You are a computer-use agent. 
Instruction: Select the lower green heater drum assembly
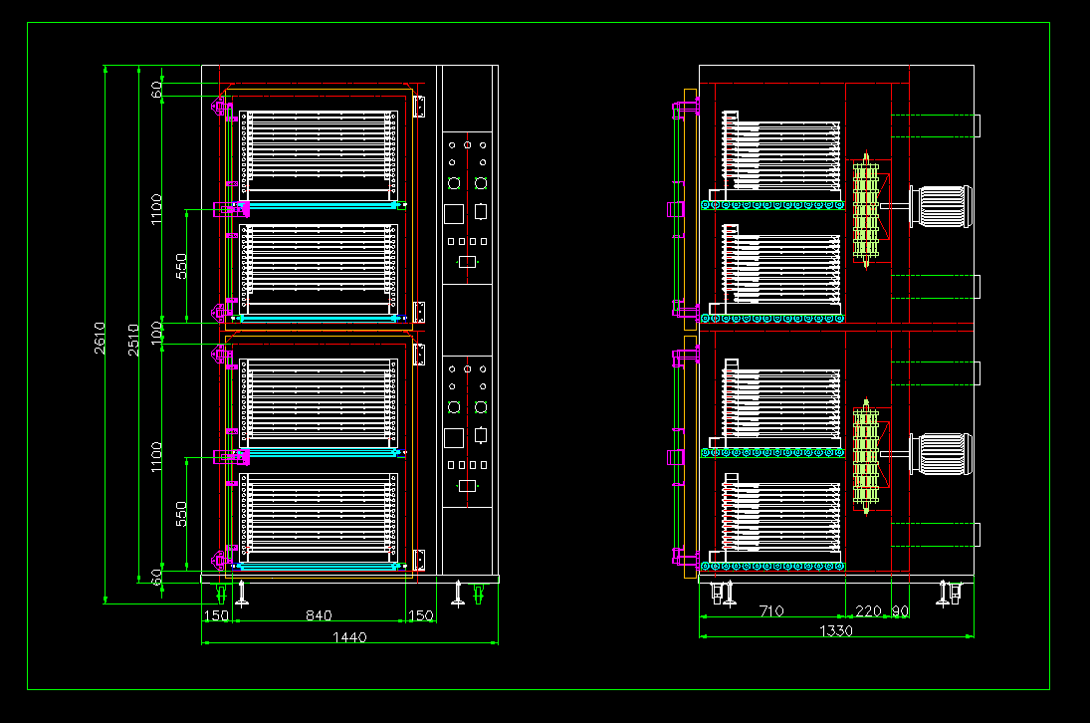click(x=866, y=456)
